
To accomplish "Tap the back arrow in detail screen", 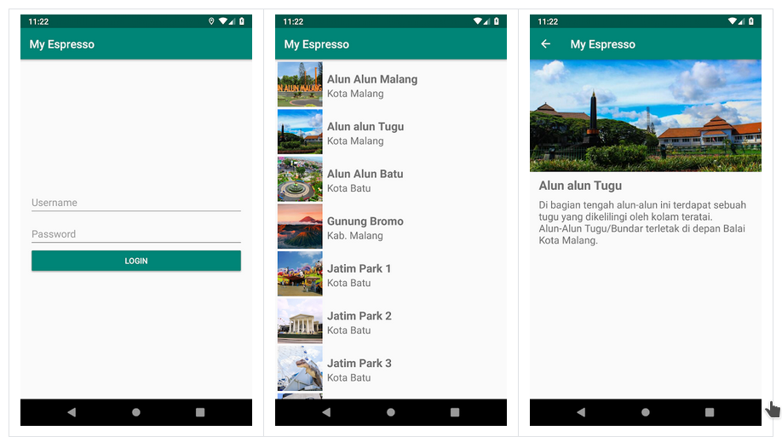I will point(545,44).
